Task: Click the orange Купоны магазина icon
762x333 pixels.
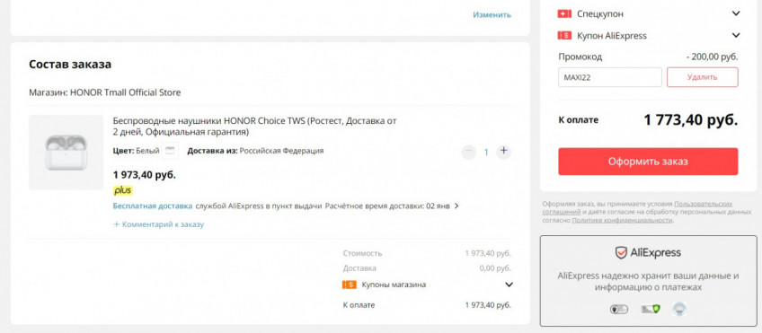Action: (x=349, y=285)
